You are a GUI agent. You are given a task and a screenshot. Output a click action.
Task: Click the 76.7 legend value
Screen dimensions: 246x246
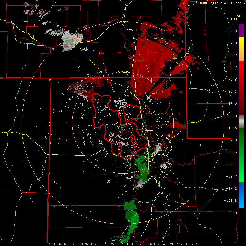point(233,55)
